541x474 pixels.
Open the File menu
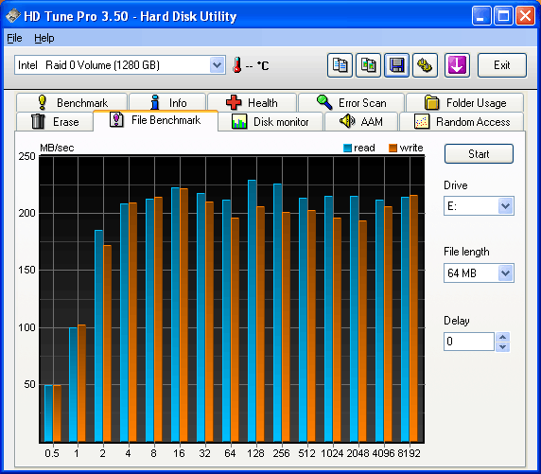pyautogui.click(x=14, y=38)
